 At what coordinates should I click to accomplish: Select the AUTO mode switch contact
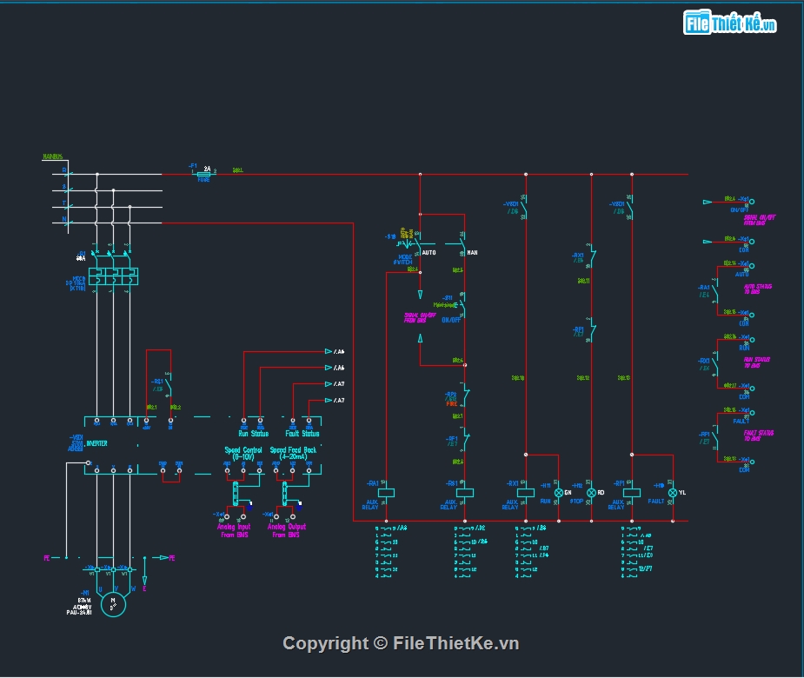[419, 244]
